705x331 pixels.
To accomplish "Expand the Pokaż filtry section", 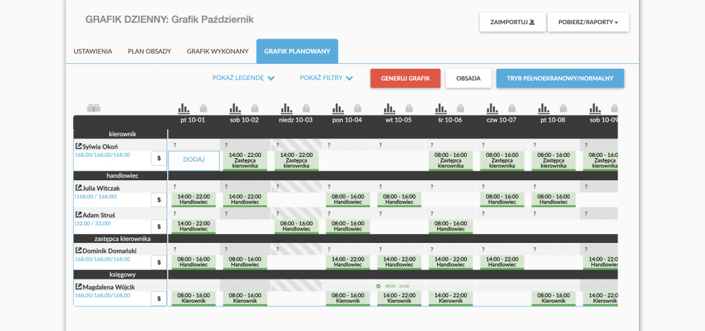I will click(x=326, y=78).
